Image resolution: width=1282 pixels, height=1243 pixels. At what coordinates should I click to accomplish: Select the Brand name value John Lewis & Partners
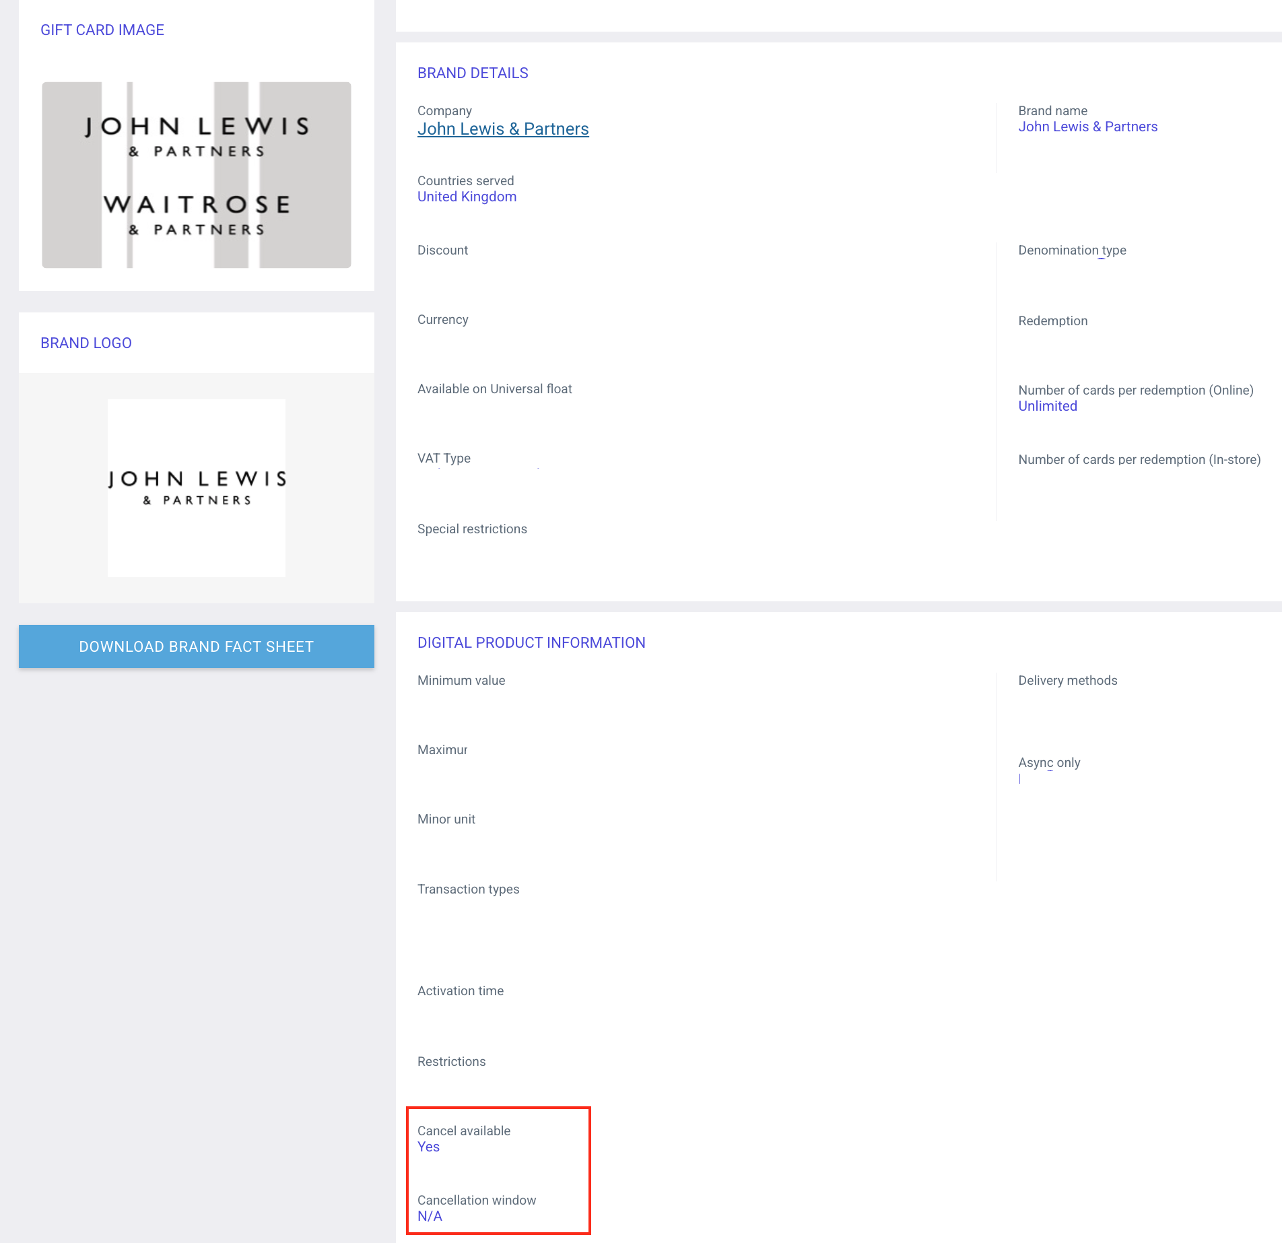click(1088, 127)
